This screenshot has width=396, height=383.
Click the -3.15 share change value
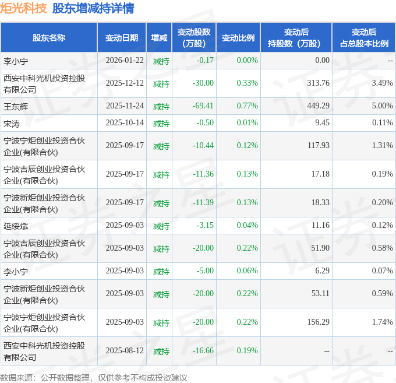pos(205,225)
